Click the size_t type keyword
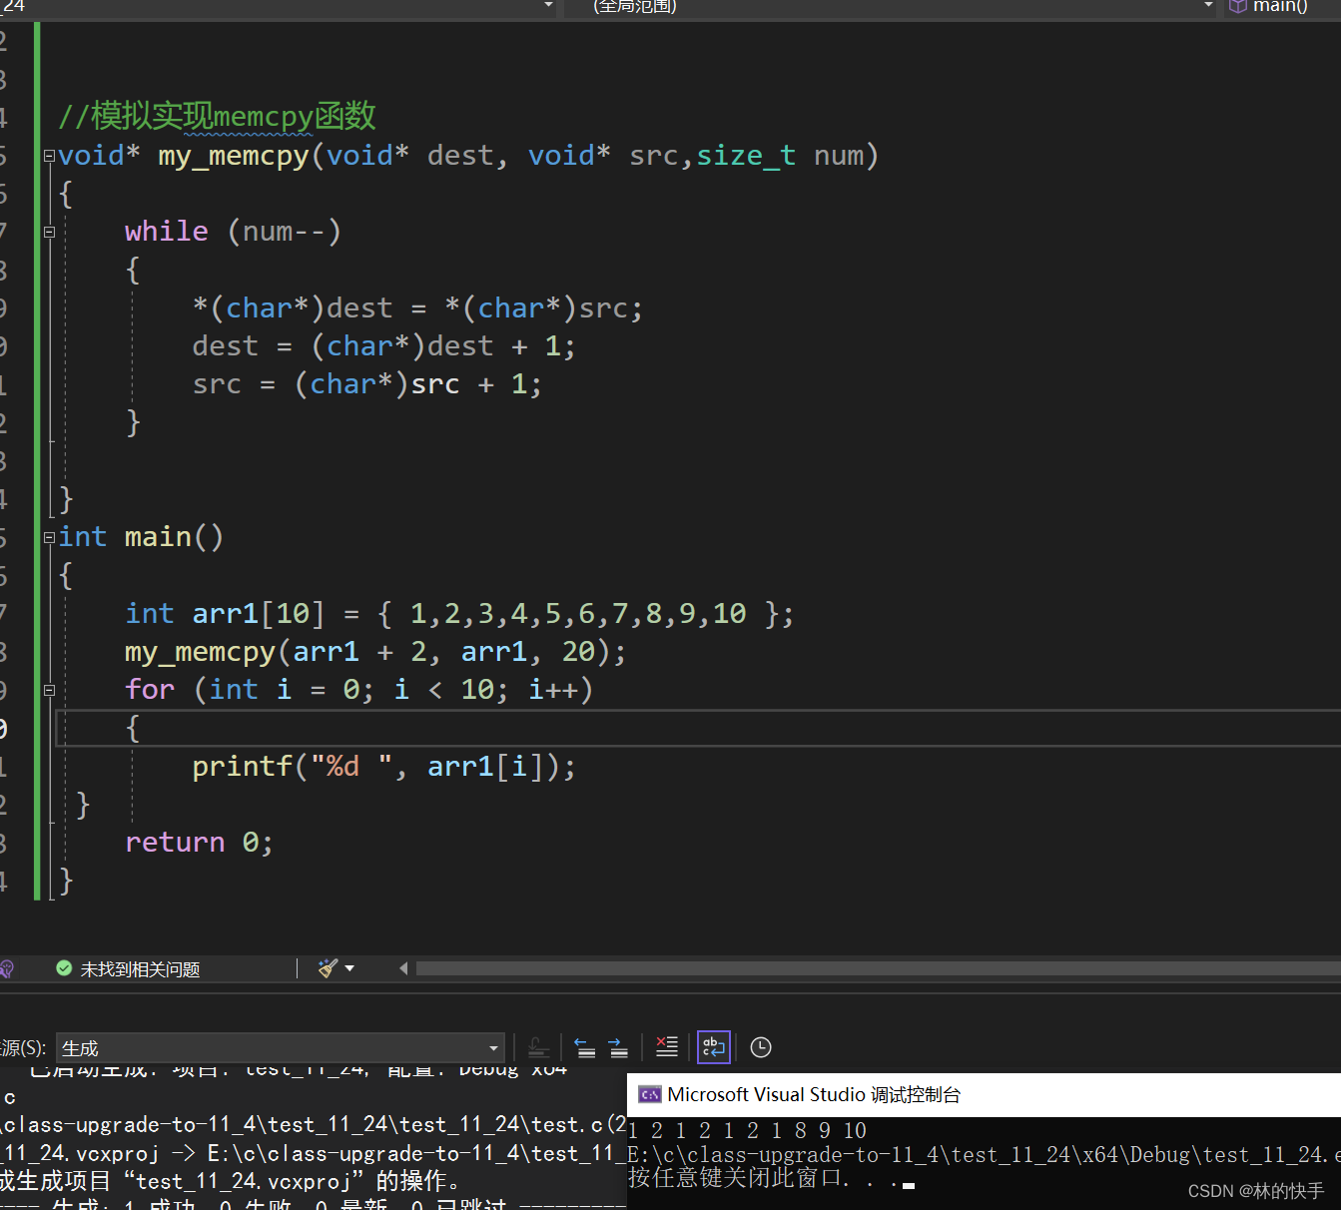This screenshot has height=1210, width=1341. point(746,156)
